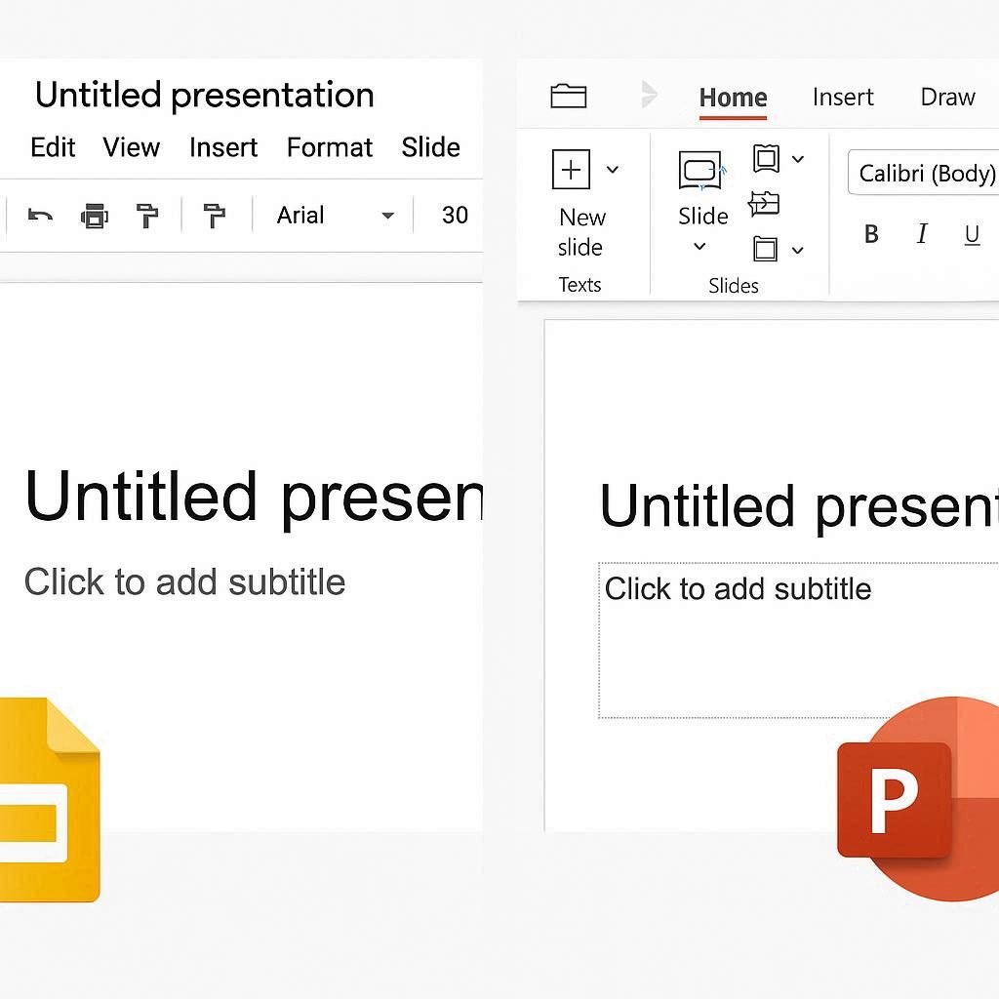Click 'Click to add subtitle' in Google Slides

[x=184, y=581]
